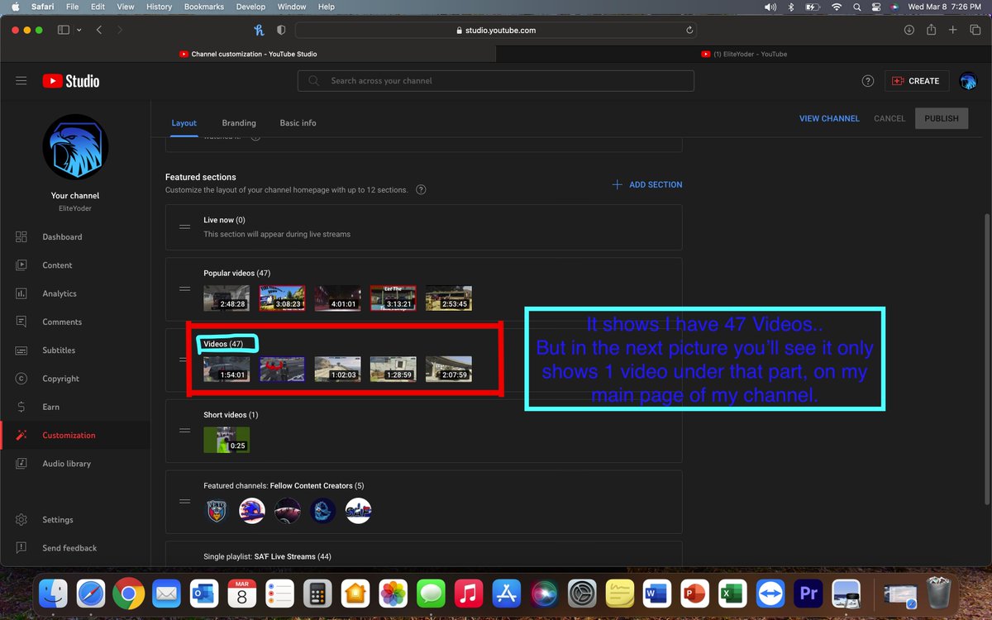Collapse the sidebar with the hamburger icon

21,81
